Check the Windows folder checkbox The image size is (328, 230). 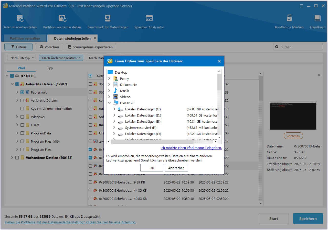[22, 117]
